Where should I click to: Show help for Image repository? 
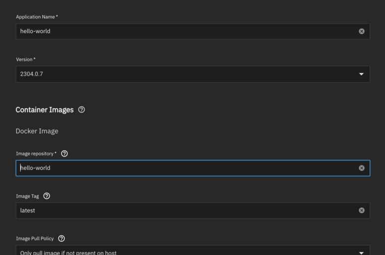(x=64, y=154)
